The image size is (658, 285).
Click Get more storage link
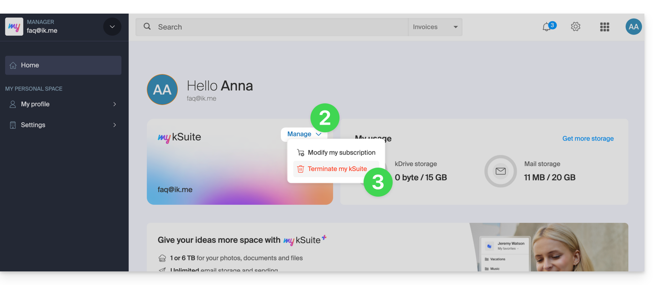(x=588, y=139)
